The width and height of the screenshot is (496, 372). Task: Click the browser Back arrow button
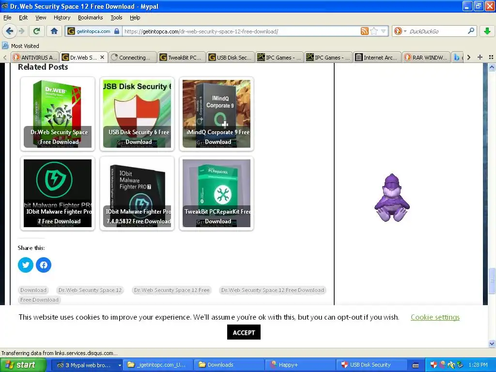[10, 31]
